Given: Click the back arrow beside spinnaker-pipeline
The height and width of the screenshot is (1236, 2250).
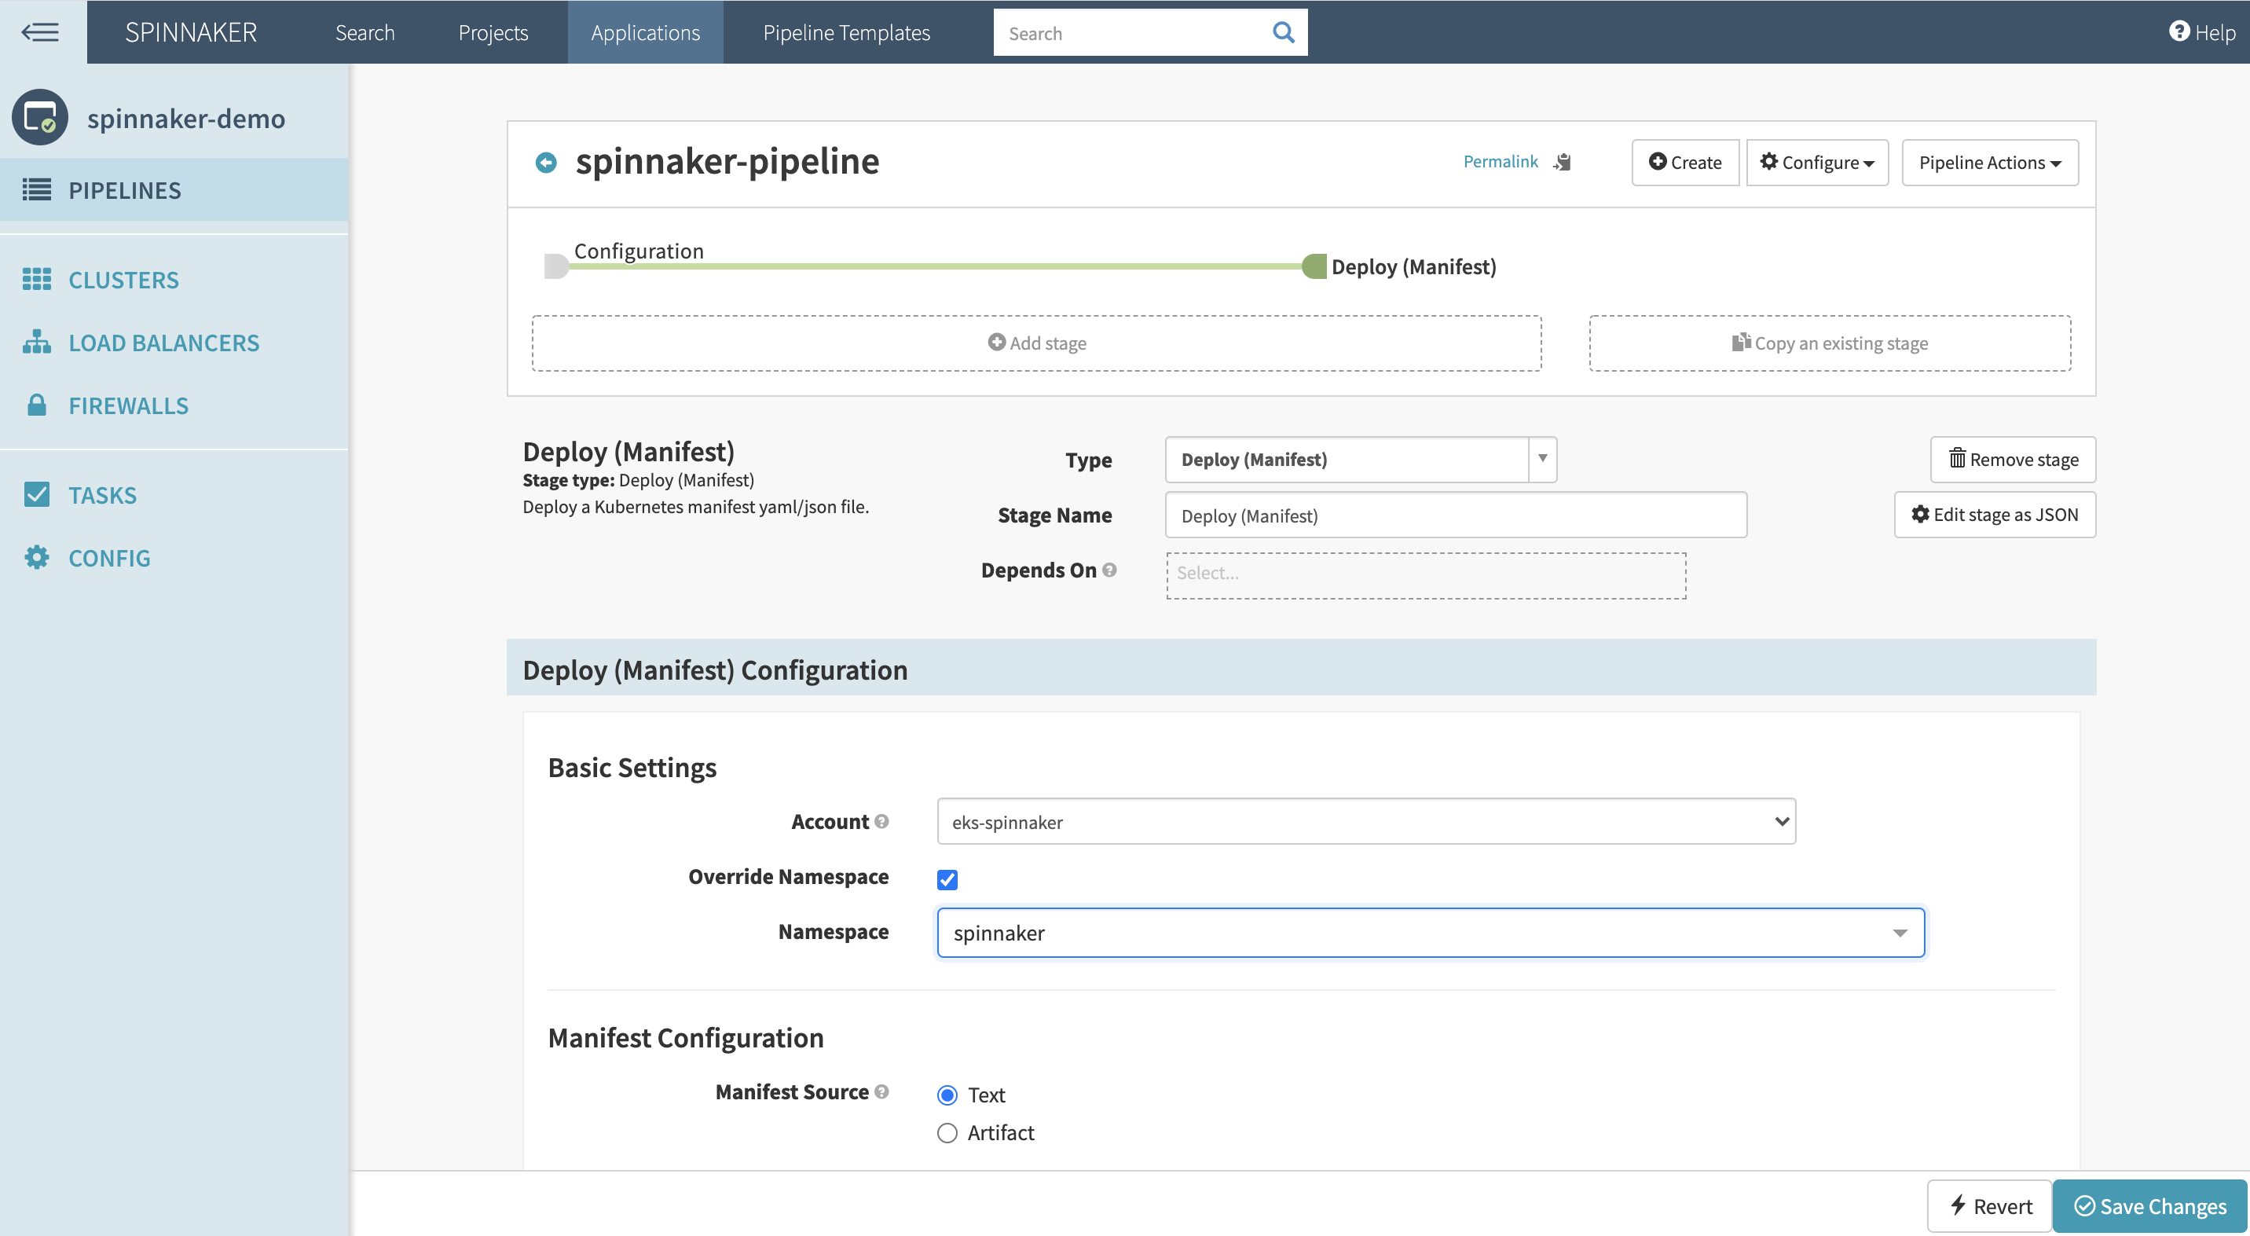Looking at the screenshot, I should click(x=546, y=163).
